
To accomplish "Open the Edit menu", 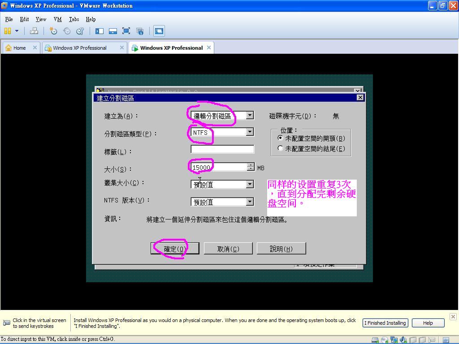I will [x=24, y=19].
